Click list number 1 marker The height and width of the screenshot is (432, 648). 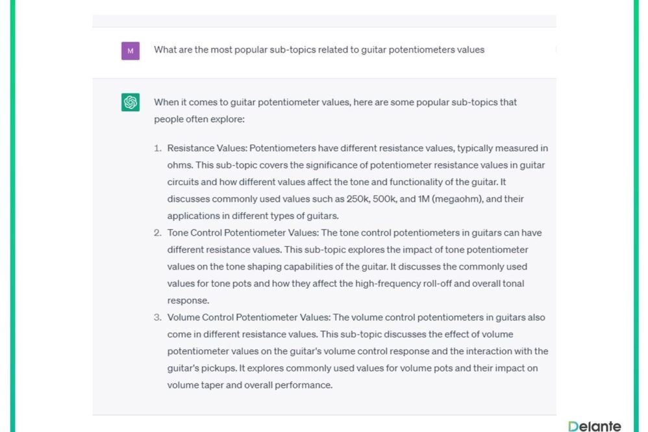point(157,148)
